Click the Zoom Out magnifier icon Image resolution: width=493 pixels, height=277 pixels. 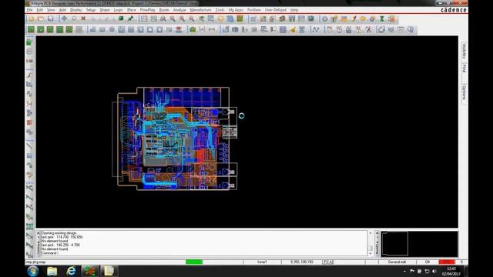coord(192,18)
